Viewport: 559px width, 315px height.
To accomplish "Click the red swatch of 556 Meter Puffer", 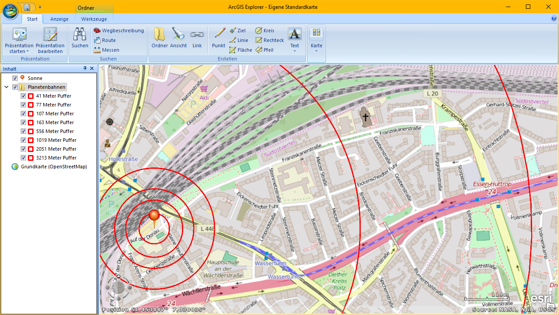I will pyautogui.click(x=31, y=131).
